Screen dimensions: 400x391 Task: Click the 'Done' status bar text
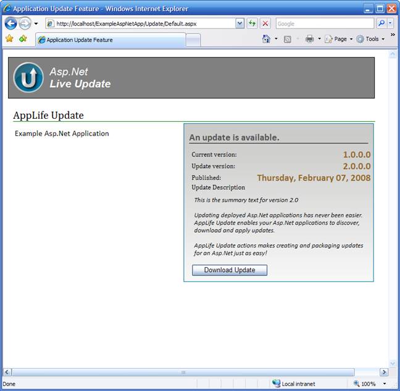coord(9,384)
